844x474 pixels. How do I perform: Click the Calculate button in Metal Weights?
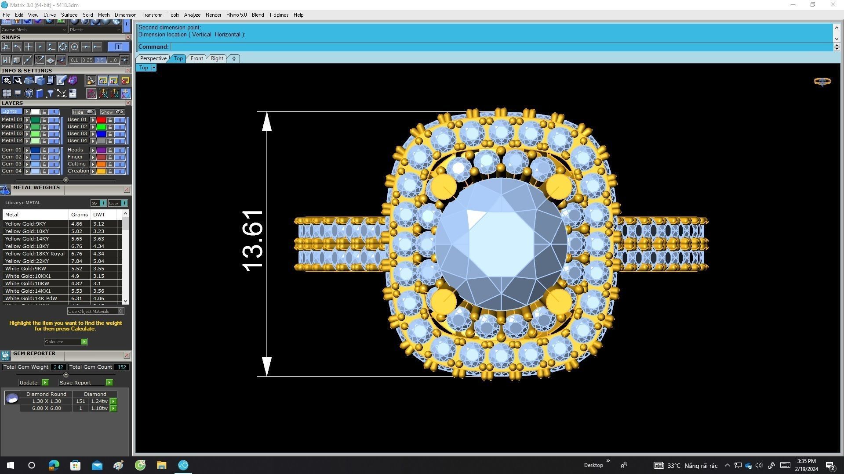coord(65,341)
